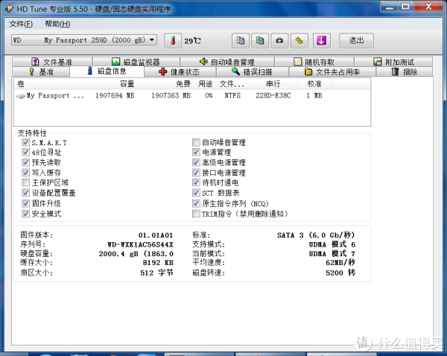Switch to the 健康状态 tab

(x=180, y=71)
